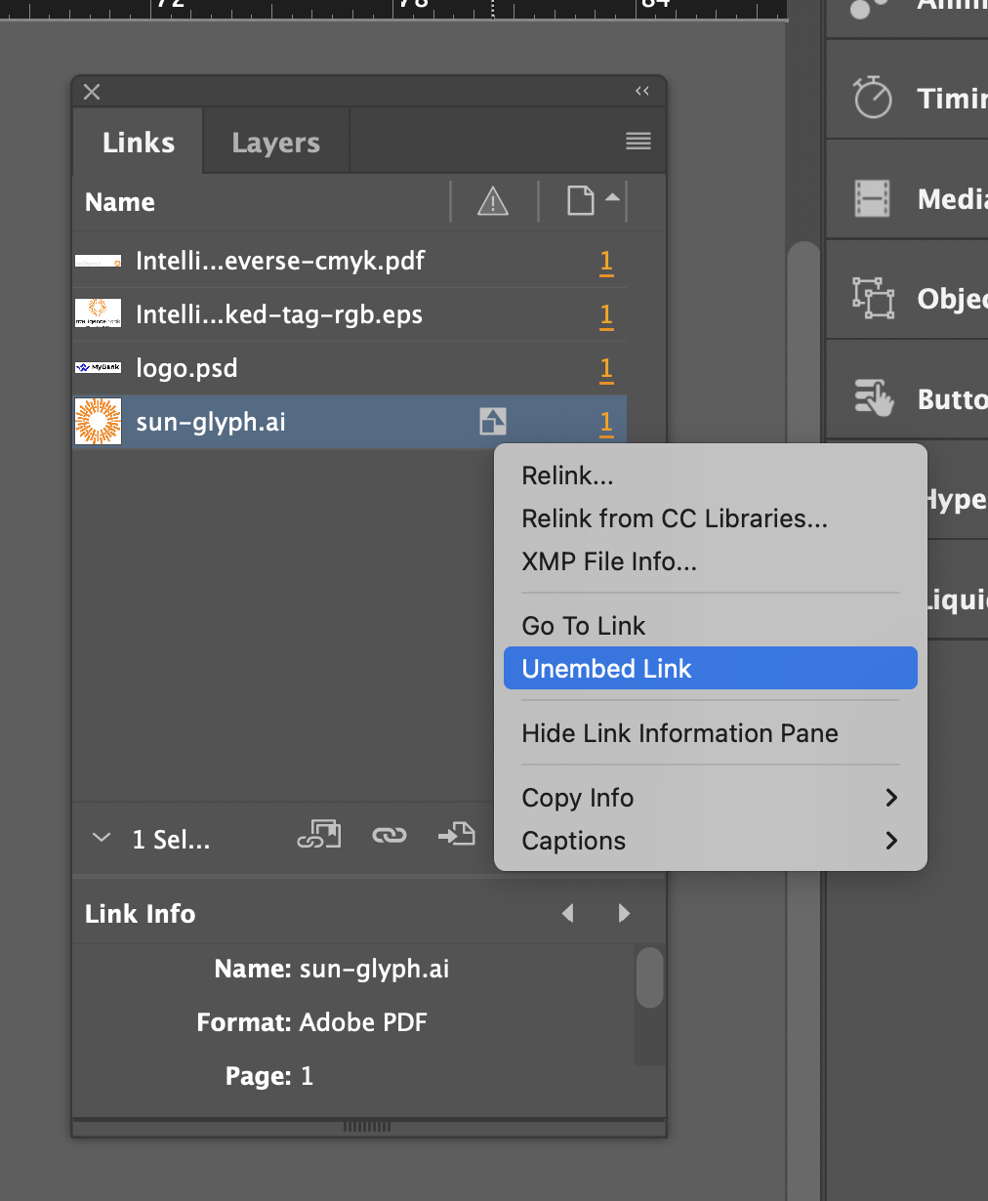Show next link in Link Info
The height and width of the screenshot is (1201, 988).
click(x=624, y=913)
